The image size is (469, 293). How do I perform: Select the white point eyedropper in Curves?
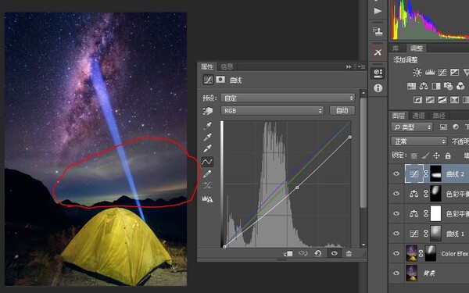click(207, 148)
